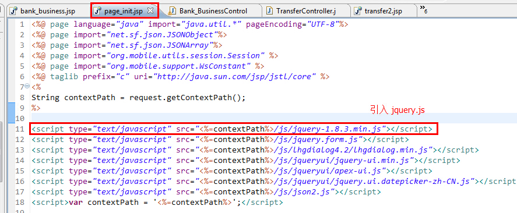Click the JSP file icon on transfer2.jsp tab
Viewport: 517px width, 213px height.
[358, 11]
